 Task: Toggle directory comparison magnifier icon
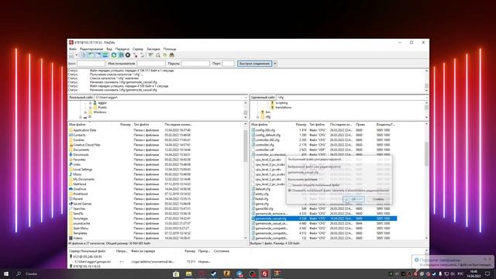coord(158,55)
